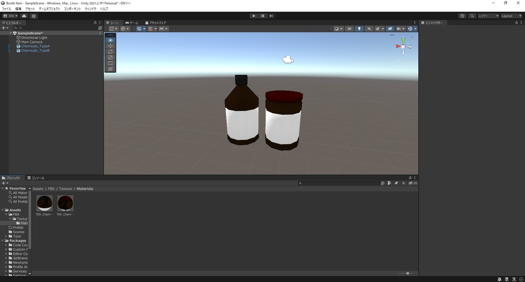Image resolution: width=525 pixels, height=282 pixels.
Task: Select the combined Transform tool
Action: (x=111, y=69)
